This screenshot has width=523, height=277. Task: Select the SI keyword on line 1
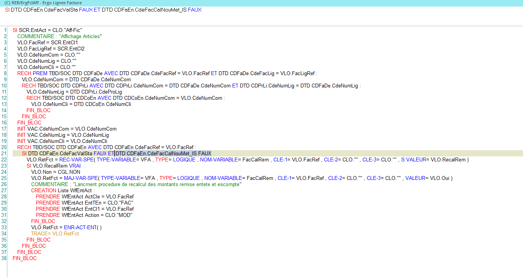(14, 30)
